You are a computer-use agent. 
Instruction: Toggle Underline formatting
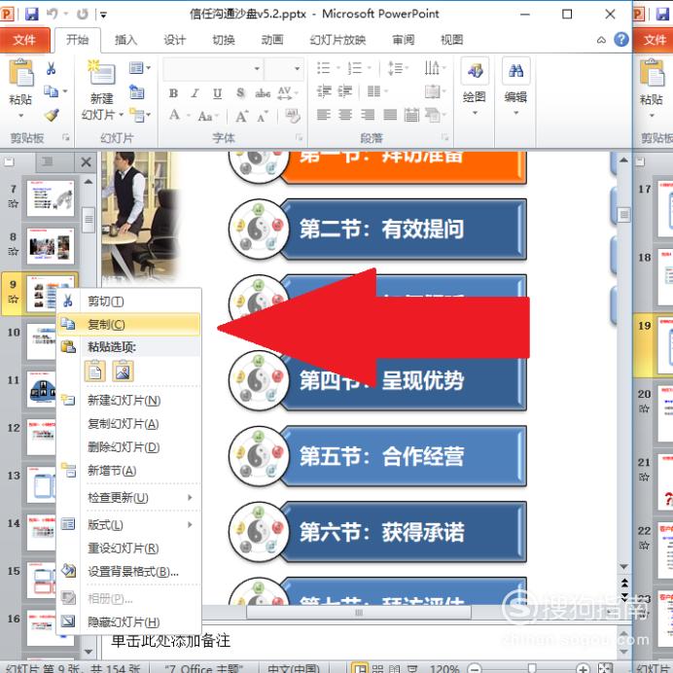point(218,93)
